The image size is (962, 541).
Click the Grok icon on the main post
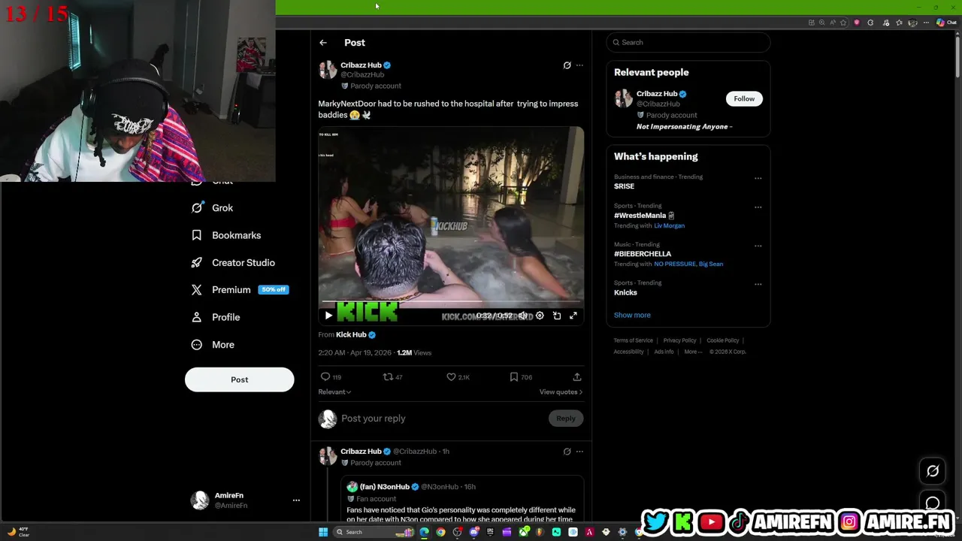567,65
